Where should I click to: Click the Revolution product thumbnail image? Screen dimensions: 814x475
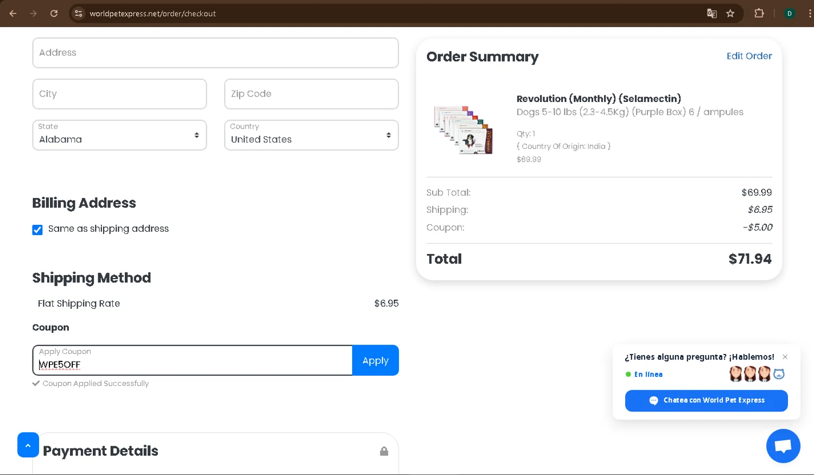[463, 129]
